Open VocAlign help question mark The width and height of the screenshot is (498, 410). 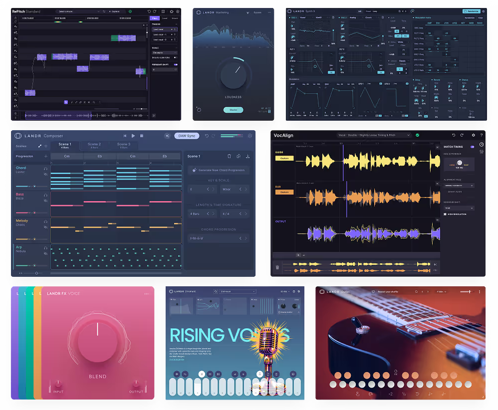pos(482,135)
